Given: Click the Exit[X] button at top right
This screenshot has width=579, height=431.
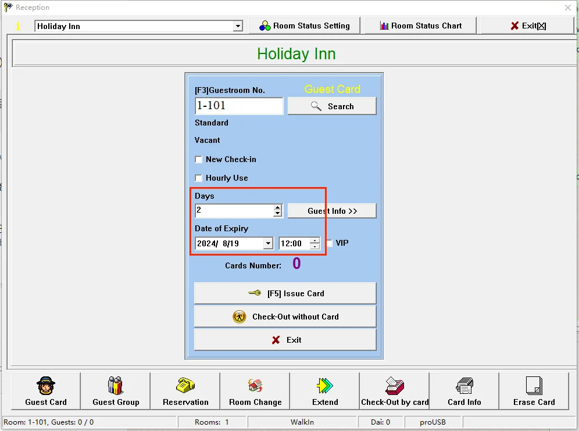Looking at the screenshot, I should pos(528,26).
